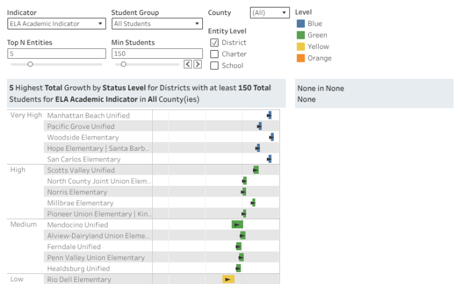This screenshot has width=461, height=284.
Task: Click the Top N Entities slider handle
Action: coord(30,64)
